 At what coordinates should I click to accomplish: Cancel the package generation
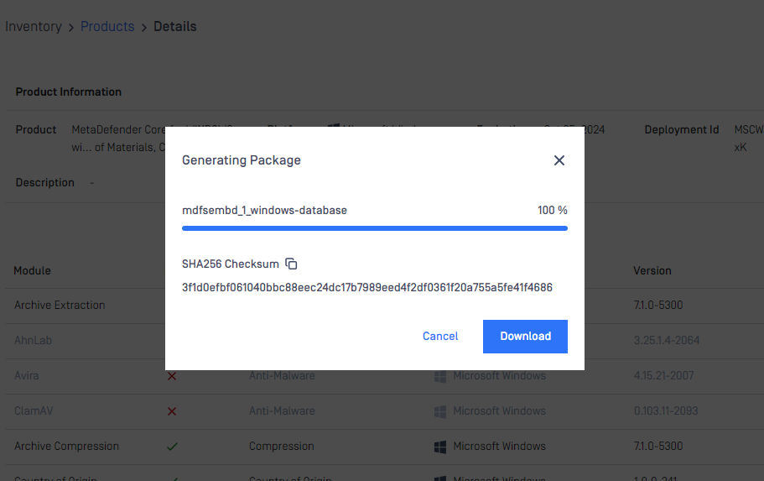(440, 336)
